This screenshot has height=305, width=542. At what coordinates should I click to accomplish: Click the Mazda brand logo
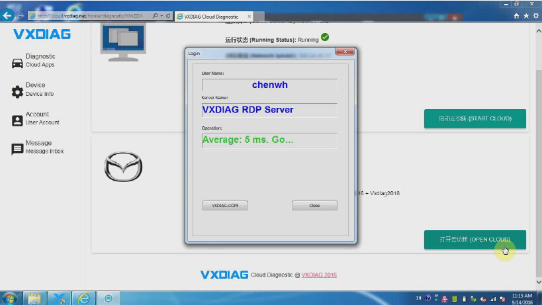click(123, 167)
